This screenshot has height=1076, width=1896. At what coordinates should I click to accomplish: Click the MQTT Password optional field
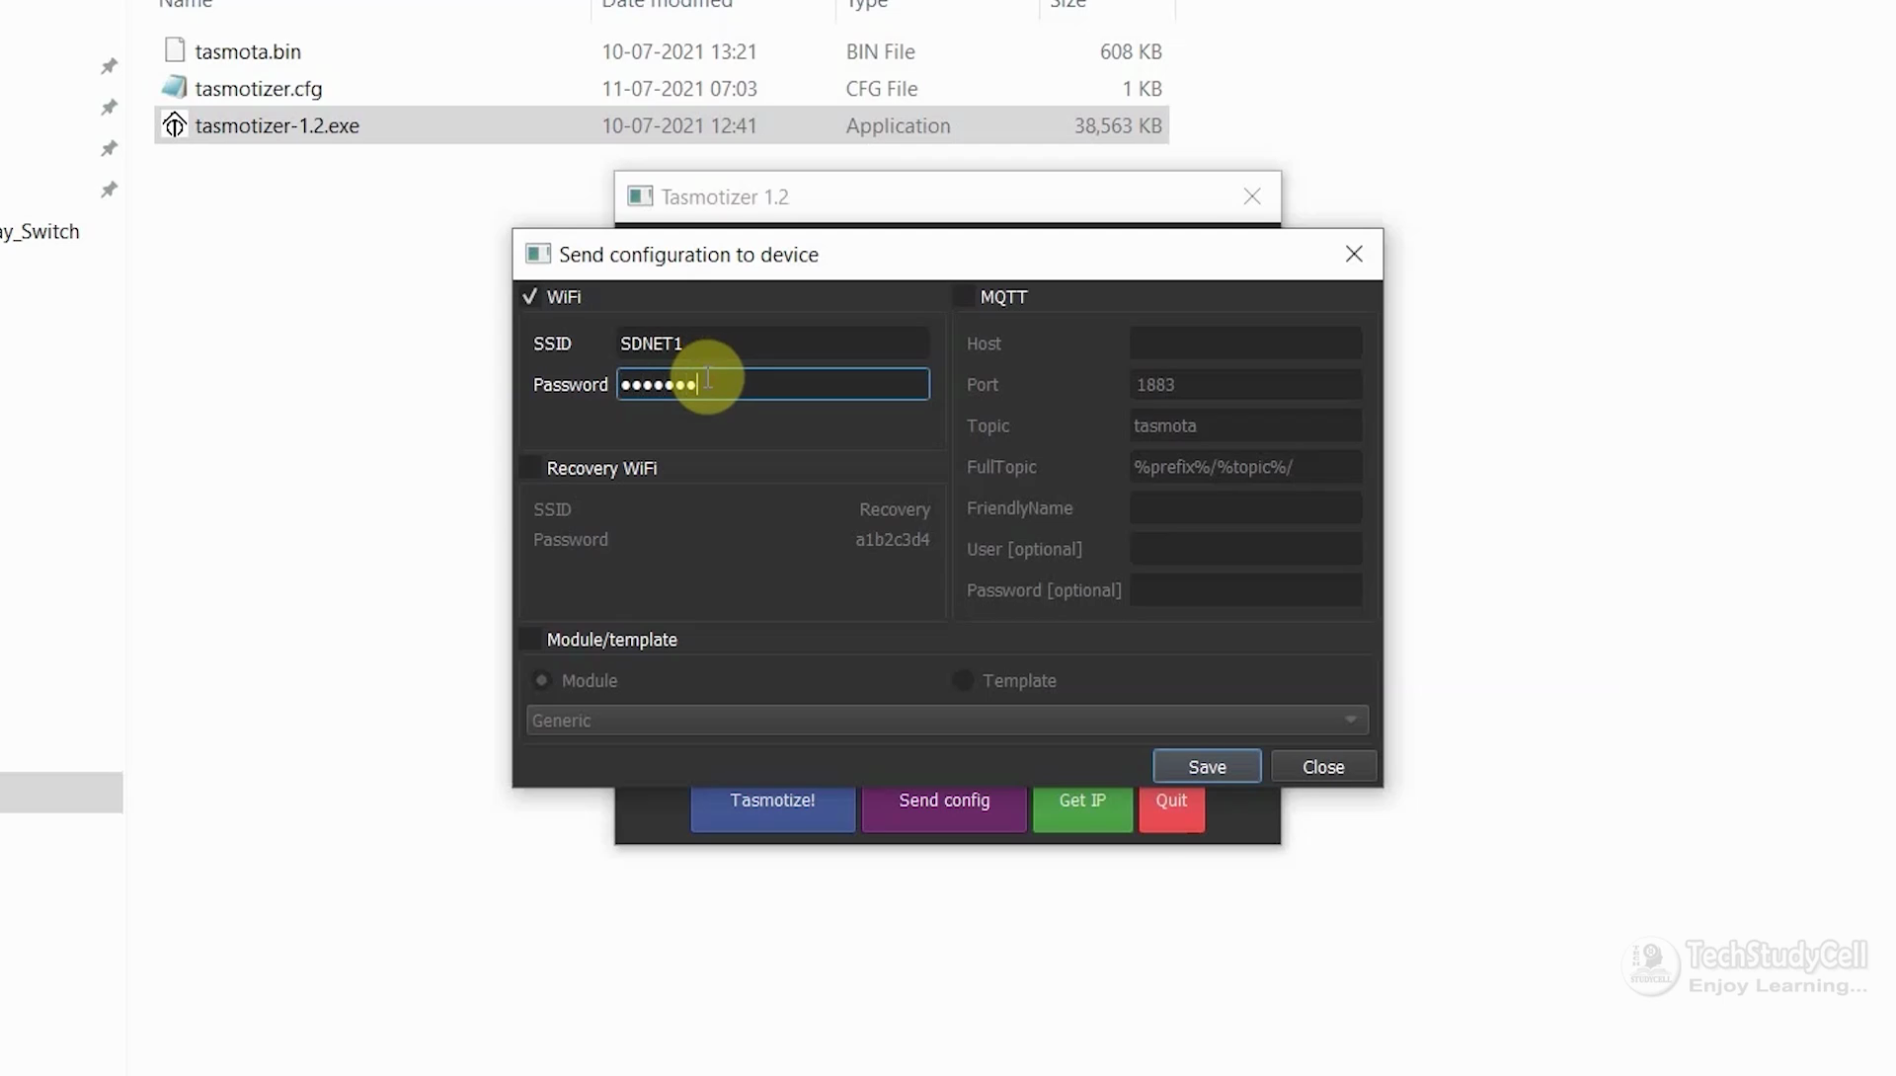point(1246,590)
